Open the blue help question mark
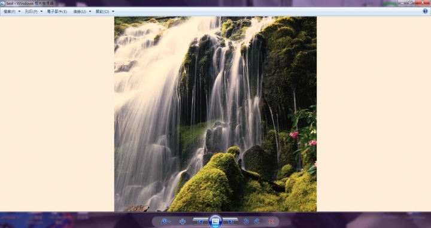 [x=425, y=11]
